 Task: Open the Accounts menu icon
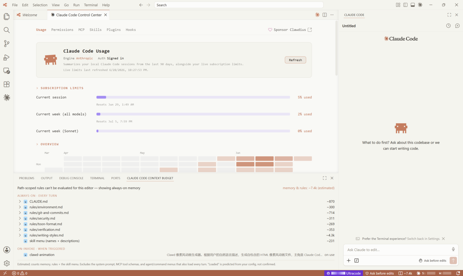click(x=7, y=250)
